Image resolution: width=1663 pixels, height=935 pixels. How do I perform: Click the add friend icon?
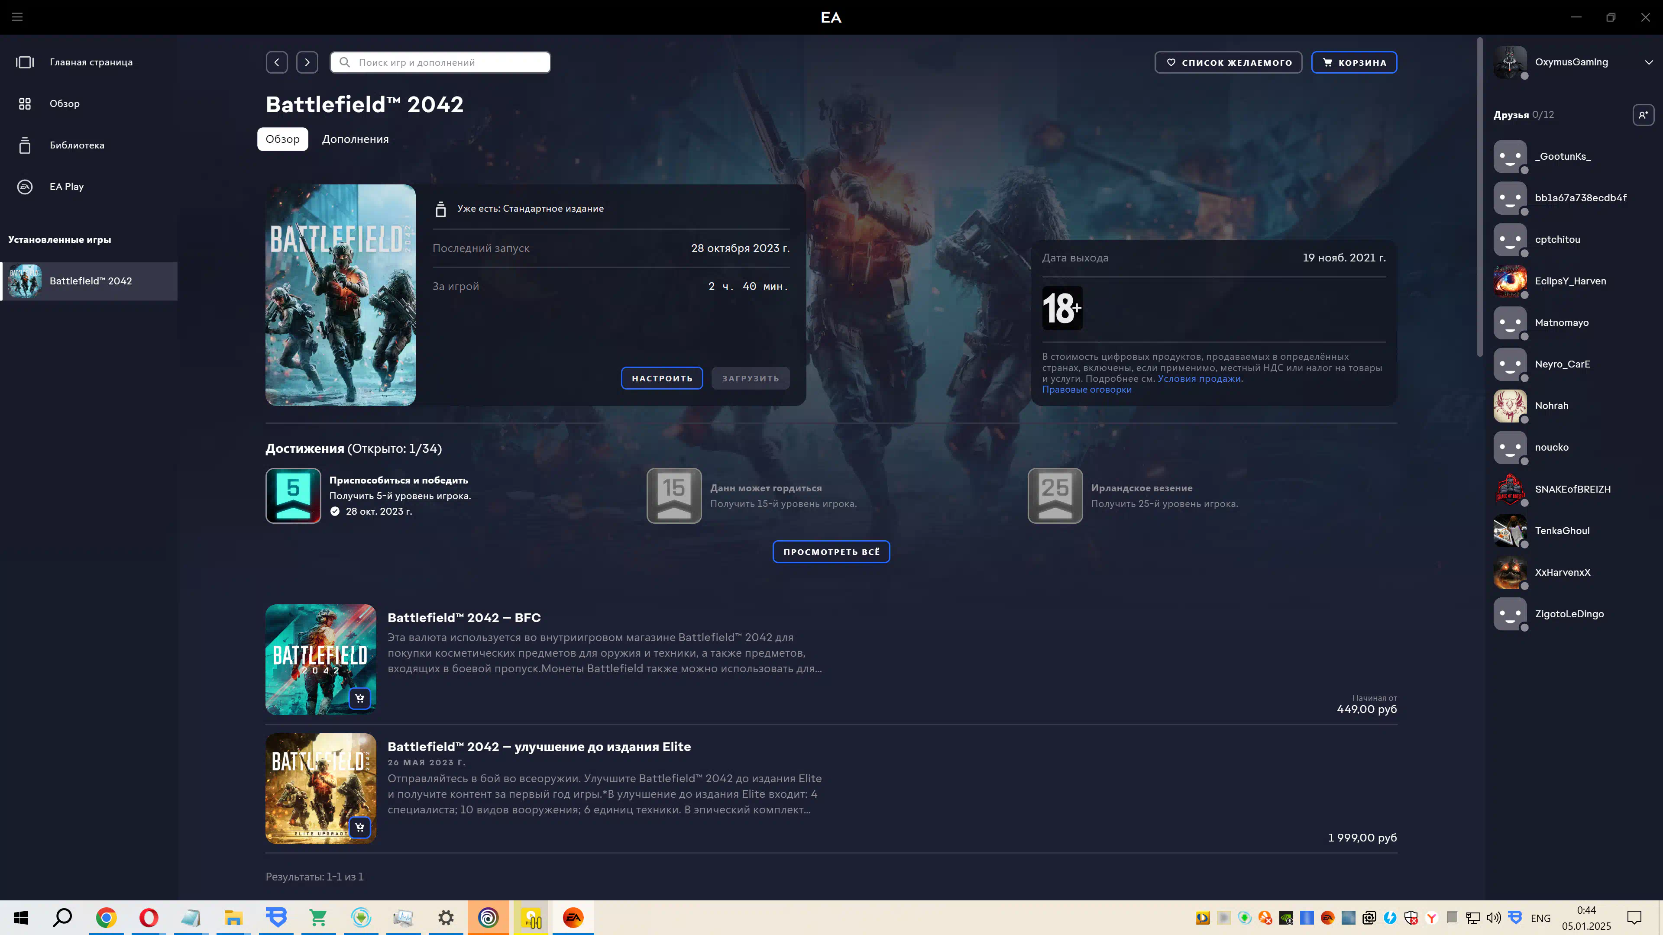[1643, 115]
